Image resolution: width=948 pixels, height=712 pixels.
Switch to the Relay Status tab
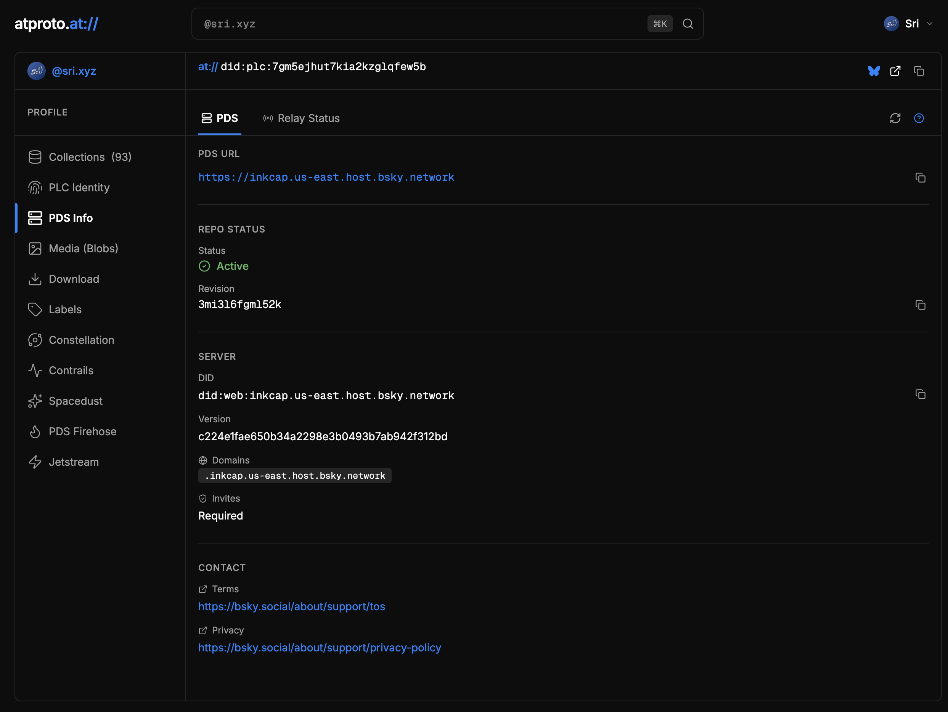tap(301, 118)
